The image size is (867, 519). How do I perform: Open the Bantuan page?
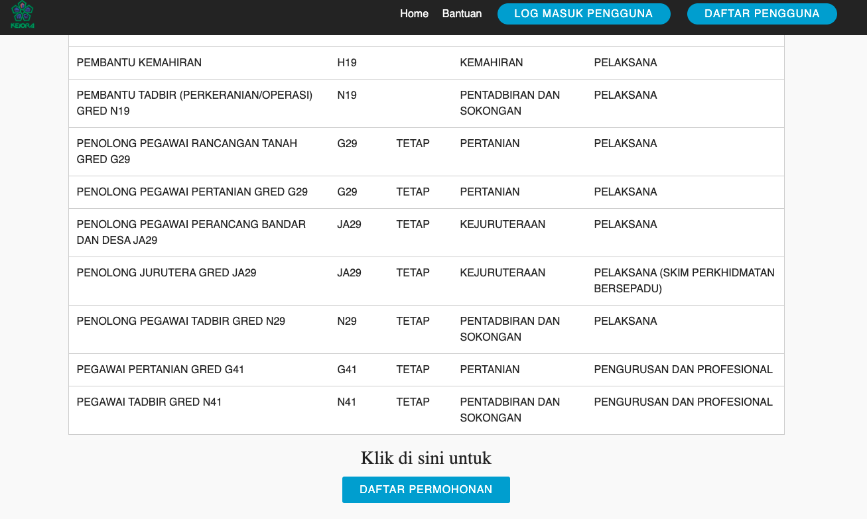[x=462, y=13]
